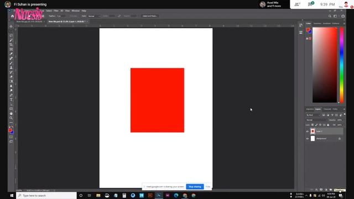
Task: Open the Filter menu
Action: pyautogui.click(x=56, y=11)
